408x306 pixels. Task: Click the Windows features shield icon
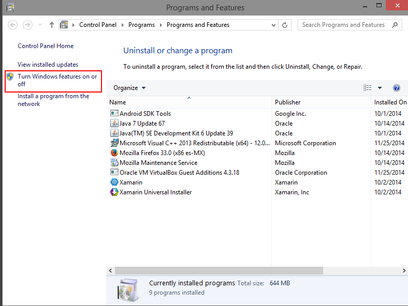point(10,76)
